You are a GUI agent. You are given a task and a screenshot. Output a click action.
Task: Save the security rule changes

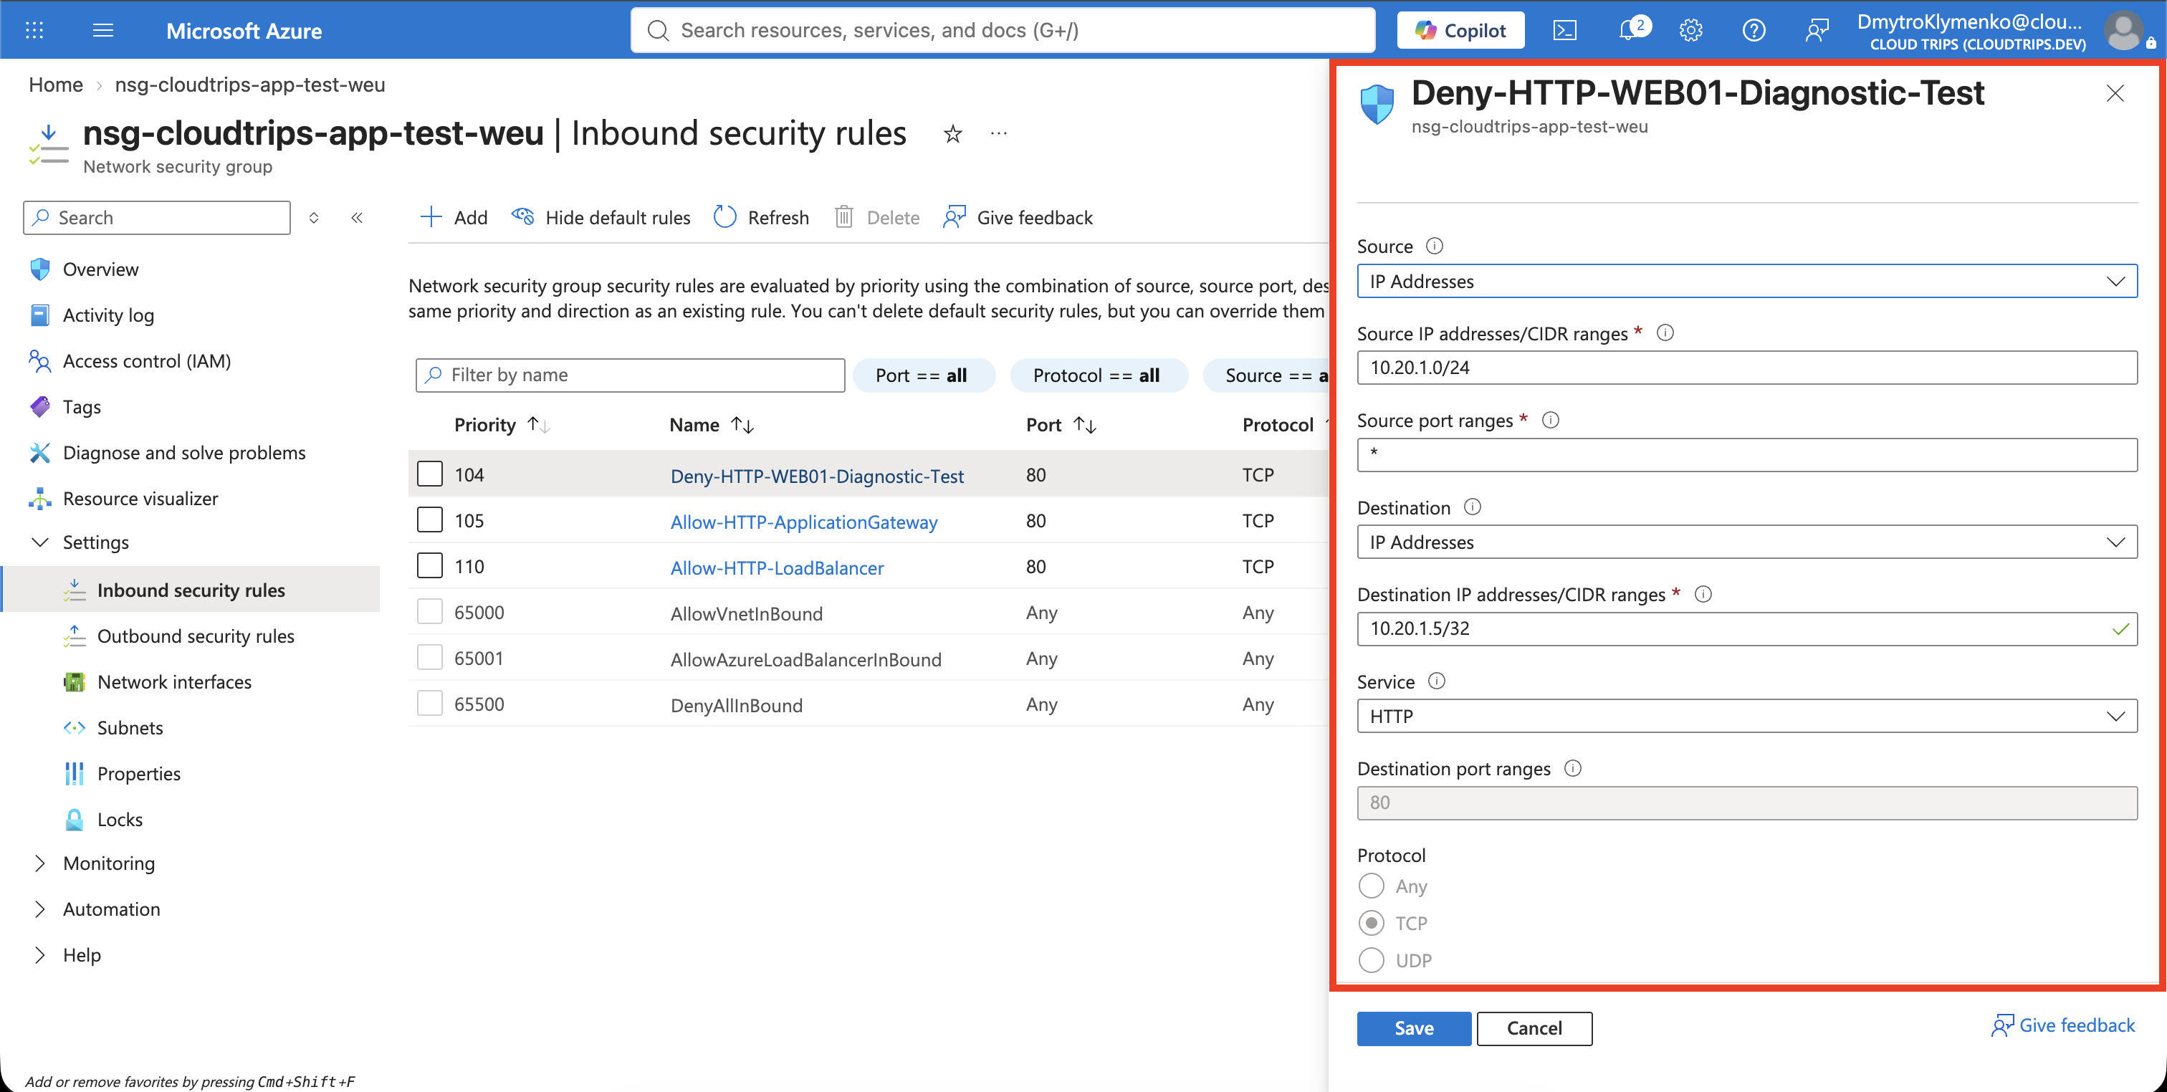(x=1413, y=1028)
